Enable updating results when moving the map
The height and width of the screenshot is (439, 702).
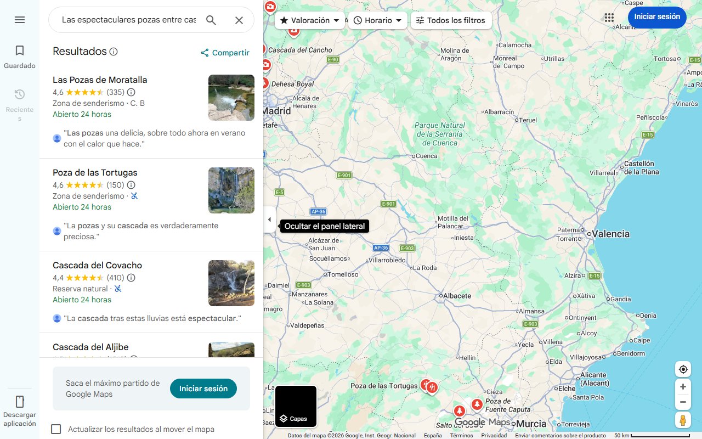click(56, 429)
